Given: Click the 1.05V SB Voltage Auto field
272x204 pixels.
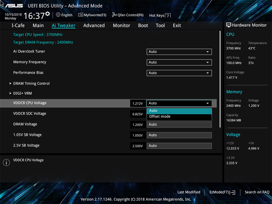Looking at the screenshot, I should click(x=179, y=135).
